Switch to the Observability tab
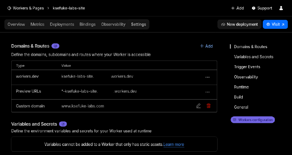292x155 pixels. coord(113,24)
